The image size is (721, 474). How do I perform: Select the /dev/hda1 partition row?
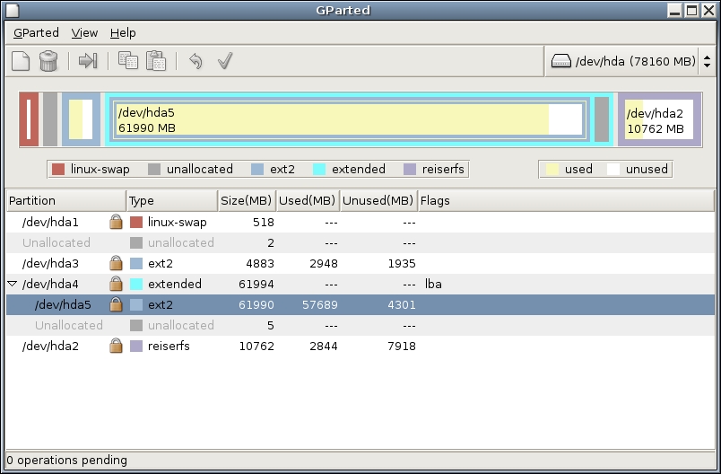click(x=360, y=222)
